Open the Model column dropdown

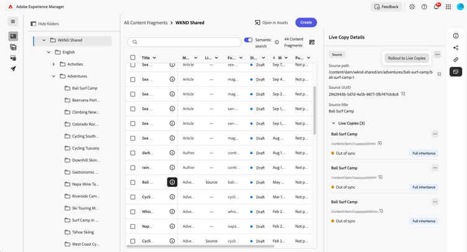tap(196, 58)
